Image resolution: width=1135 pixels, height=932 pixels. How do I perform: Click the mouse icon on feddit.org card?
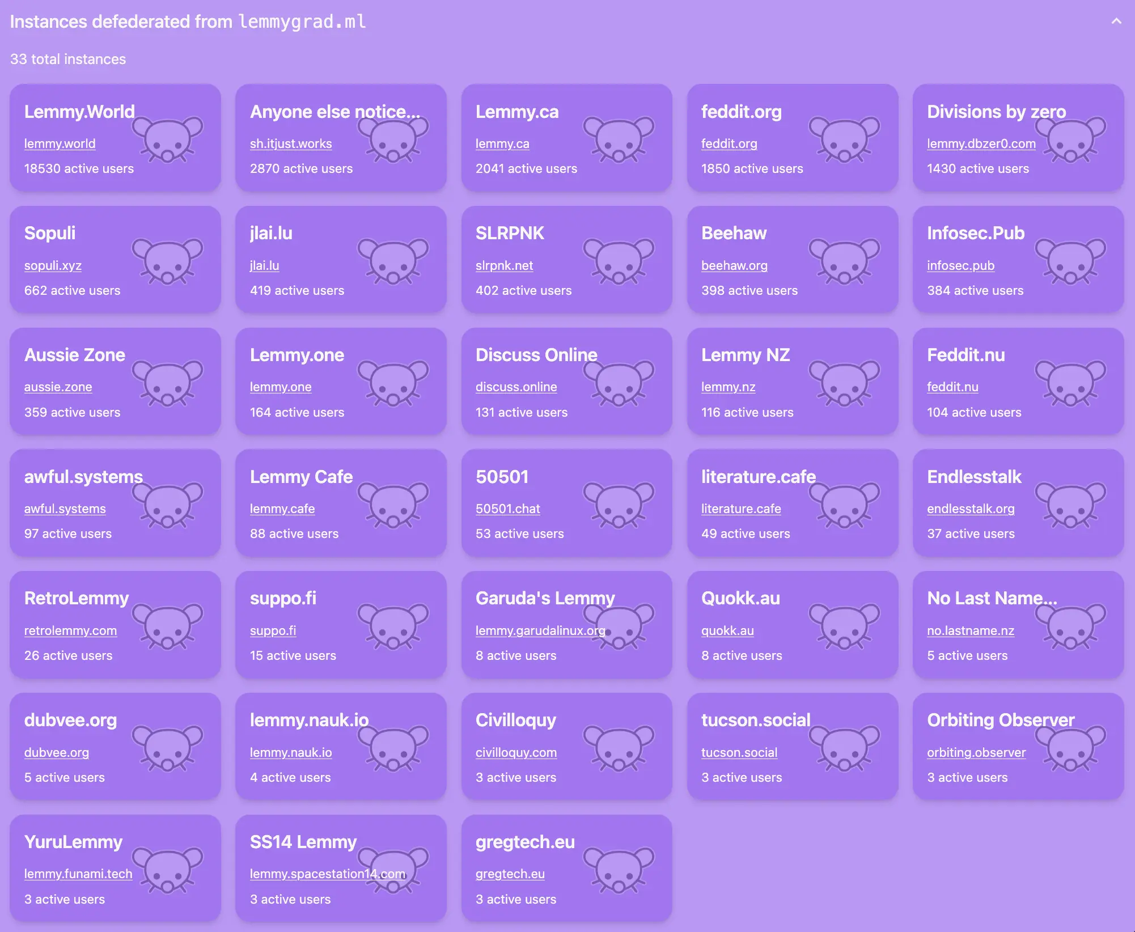click(x=845, y=139)
